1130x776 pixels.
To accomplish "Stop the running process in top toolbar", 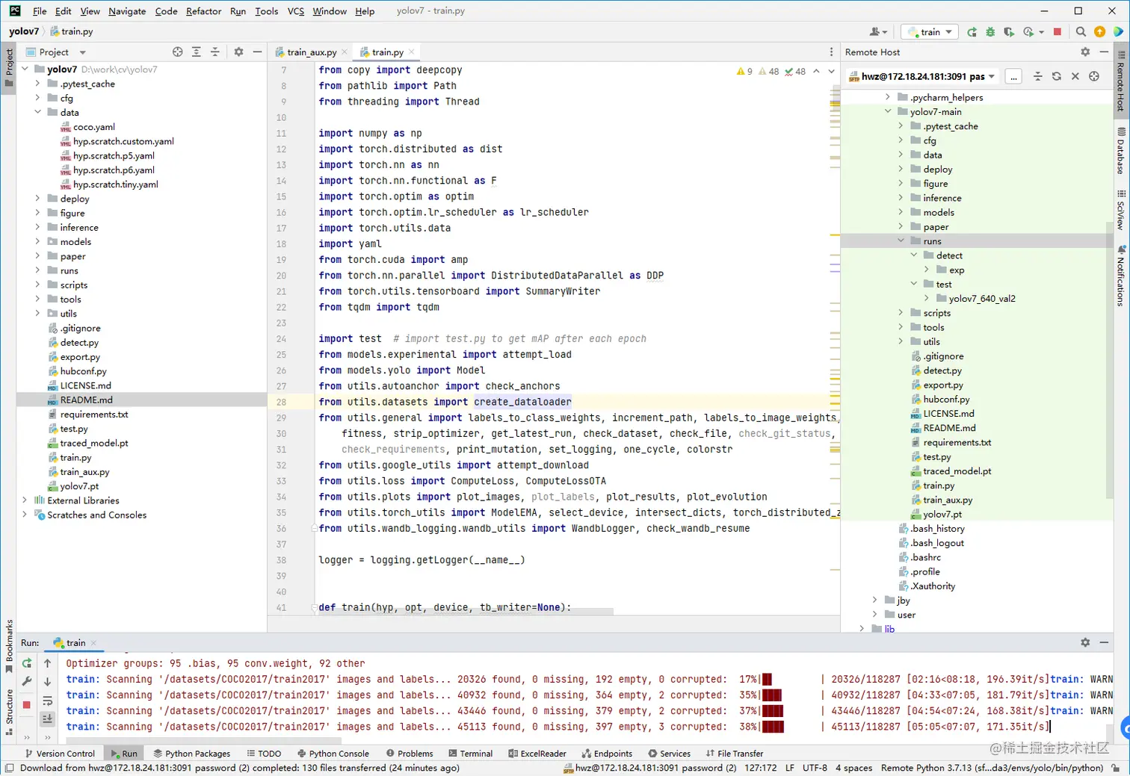I will tap(1057, 32).
